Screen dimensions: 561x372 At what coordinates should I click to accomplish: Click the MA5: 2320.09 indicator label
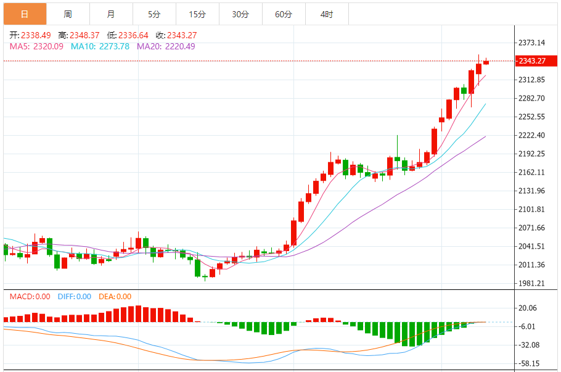[x=36, y=46]
